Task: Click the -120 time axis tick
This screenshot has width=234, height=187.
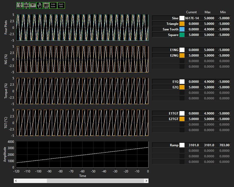Action: click(x=16, y=171)
